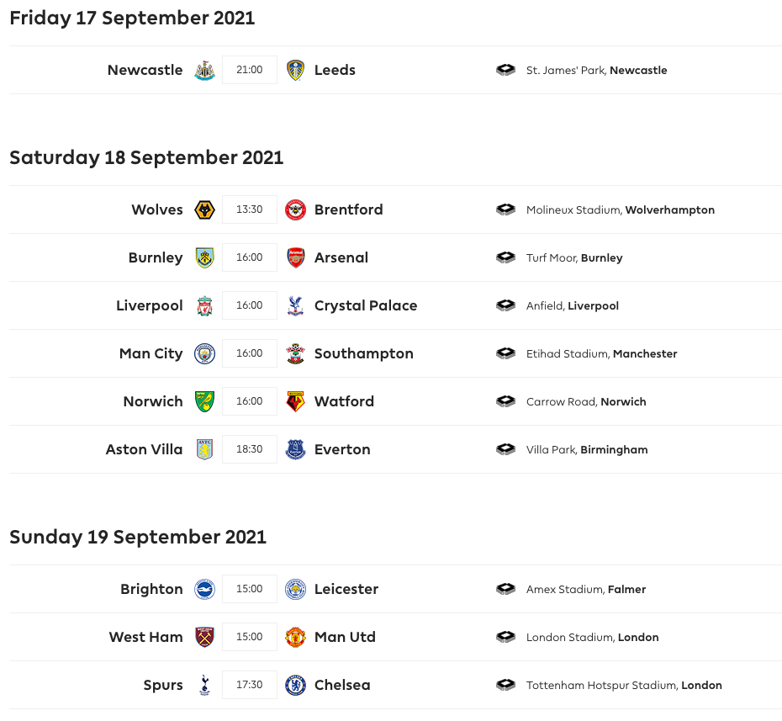782x721 pixels.
Task: Open the Everton team link
Action: click(x=342, y=449)
